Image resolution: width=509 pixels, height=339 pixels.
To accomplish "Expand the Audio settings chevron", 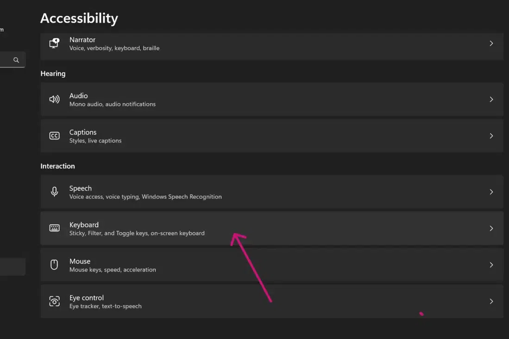I will pyautogui.click(x=491, y=99).
